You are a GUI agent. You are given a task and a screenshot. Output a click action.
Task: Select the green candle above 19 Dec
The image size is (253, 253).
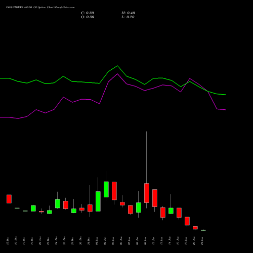[x=33, y=208]
